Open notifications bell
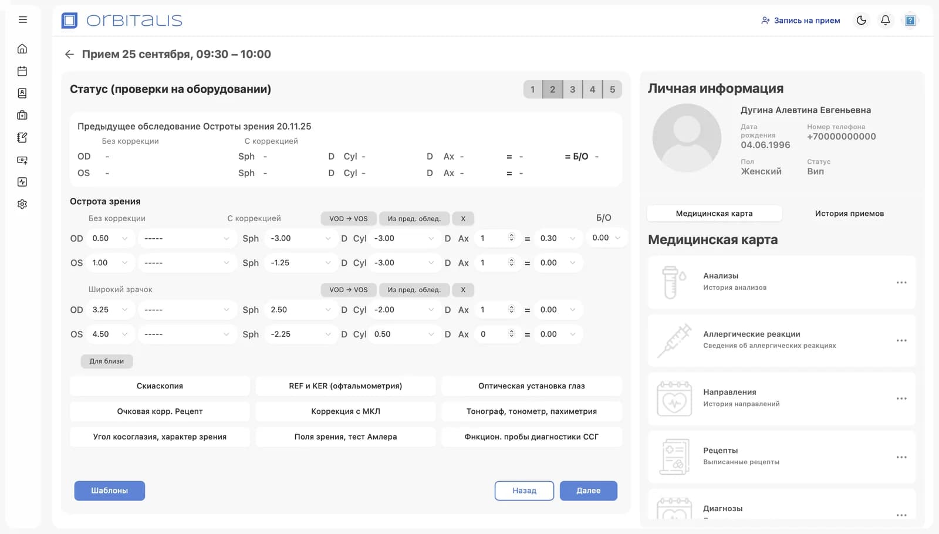The image size is (939, 534). tap(886, 21)
